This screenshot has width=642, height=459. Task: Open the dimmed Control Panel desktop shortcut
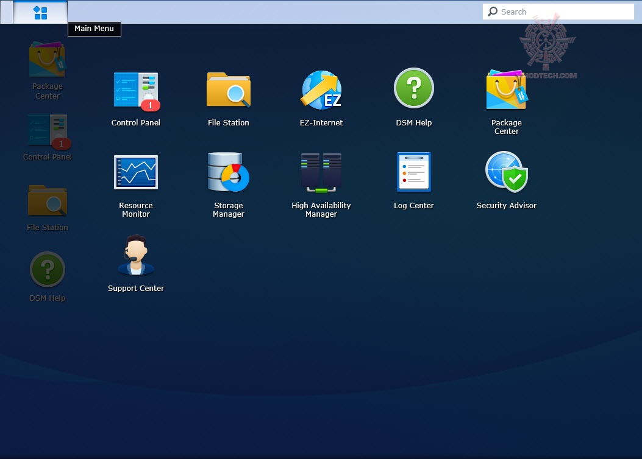point(48,138)
